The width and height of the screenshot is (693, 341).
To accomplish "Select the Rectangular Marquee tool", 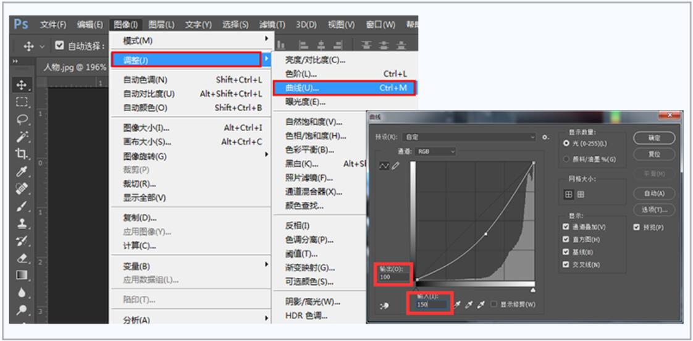I will 22,102.
